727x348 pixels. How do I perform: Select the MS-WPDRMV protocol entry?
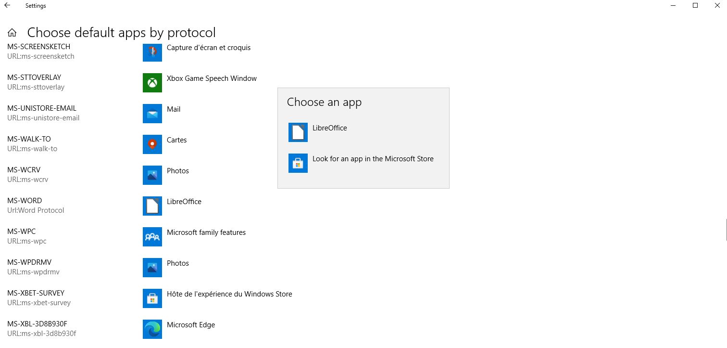tap(34, 267)
